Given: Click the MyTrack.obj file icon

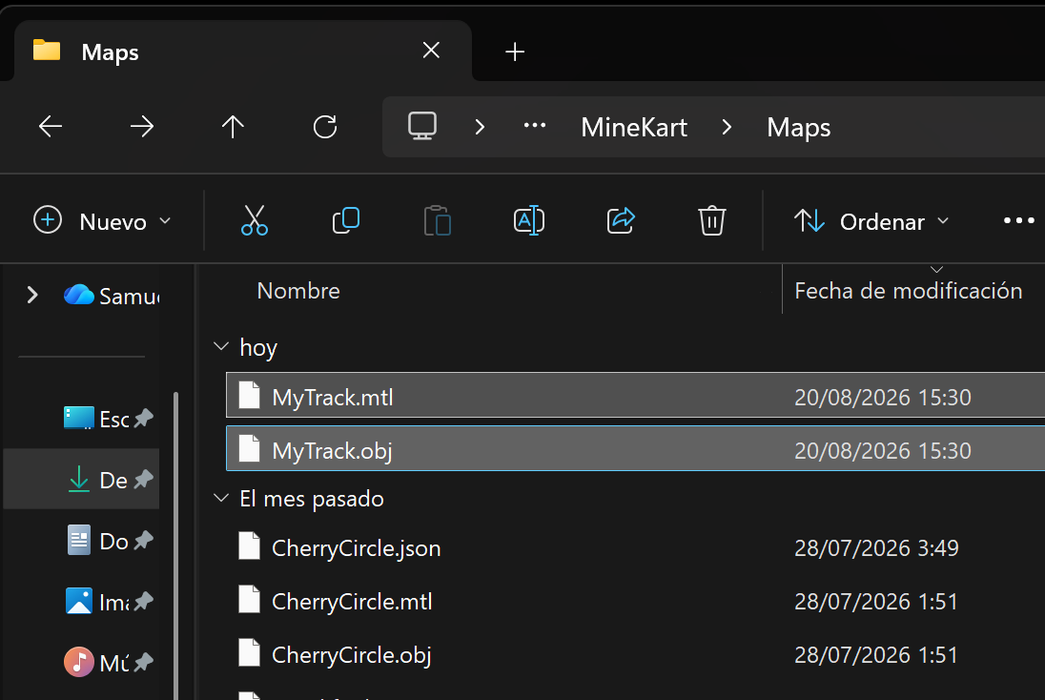Looking at the screenshot, I should click(x=249, y=448).
